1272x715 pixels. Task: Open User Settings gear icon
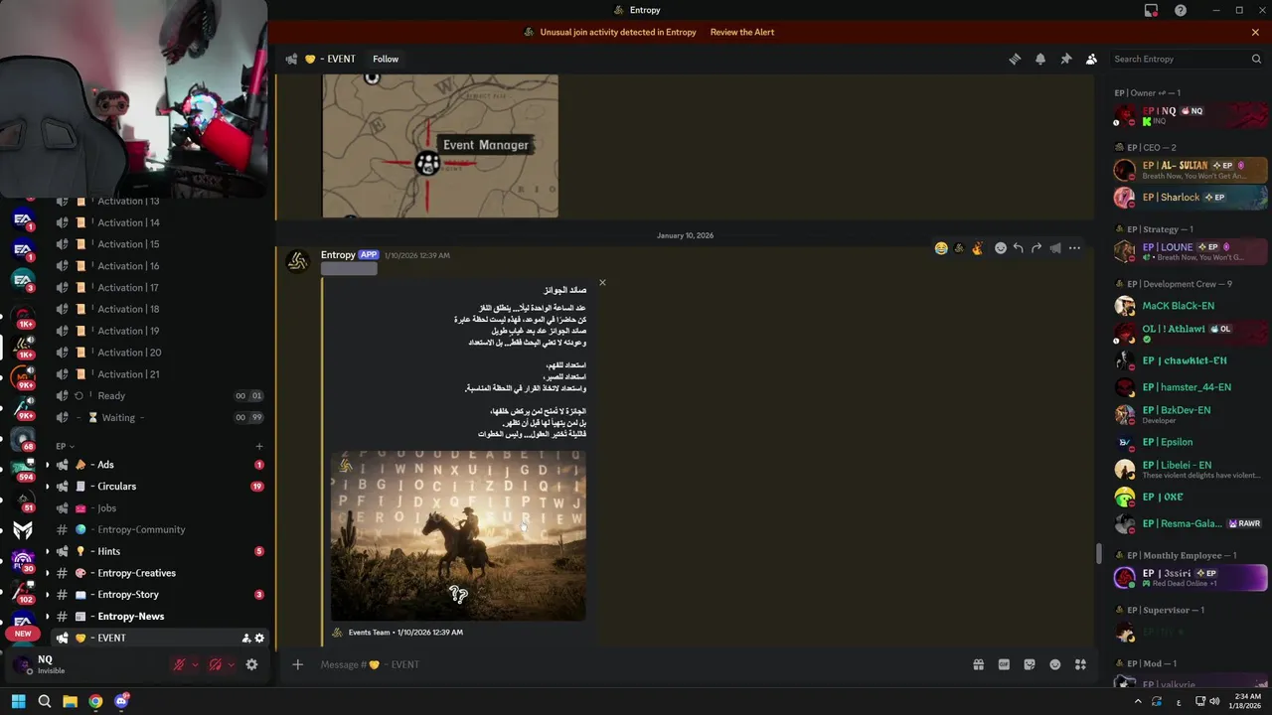pyautogui.click(x=251, y=664)
